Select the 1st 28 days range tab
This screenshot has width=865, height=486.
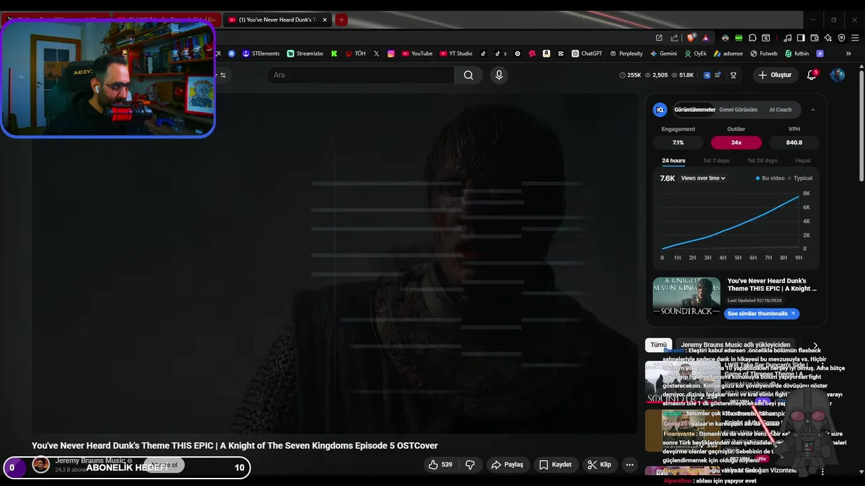click(762, 161)
